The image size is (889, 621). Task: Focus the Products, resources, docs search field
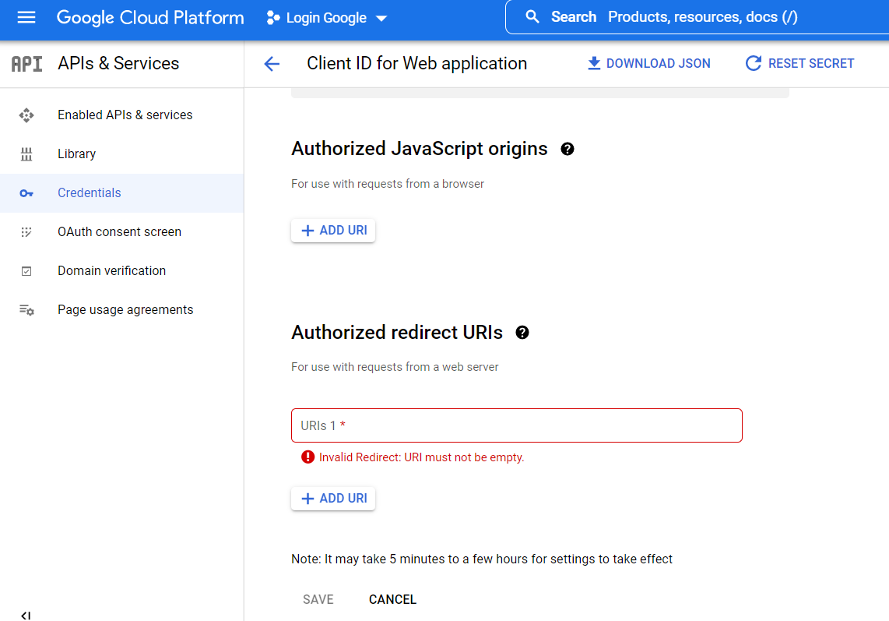702,17
